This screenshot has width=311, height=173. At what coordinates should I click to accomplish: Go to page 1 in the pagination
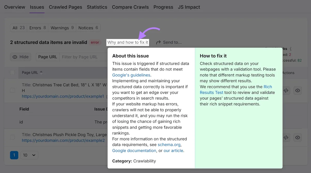14,155
